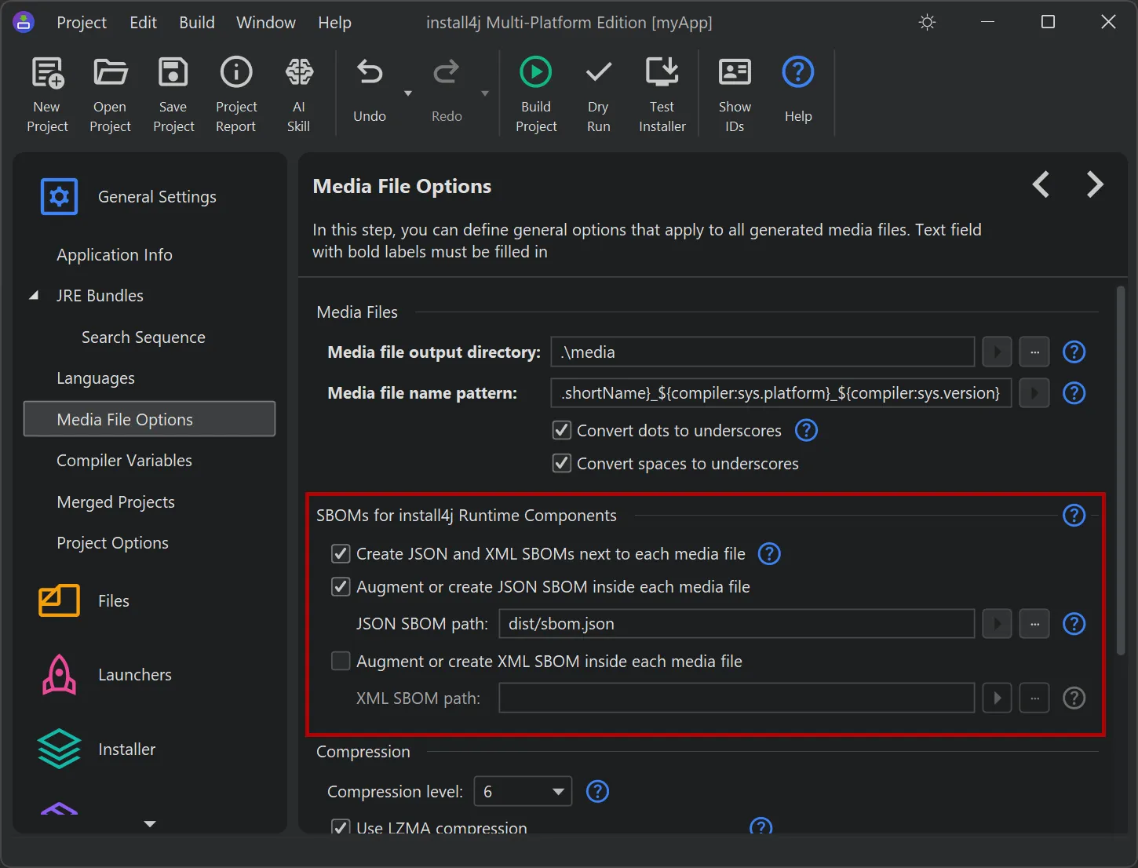1138x868 pixels.
Task: Open help for the SBOMs section header
Action: pos(1074,515)
